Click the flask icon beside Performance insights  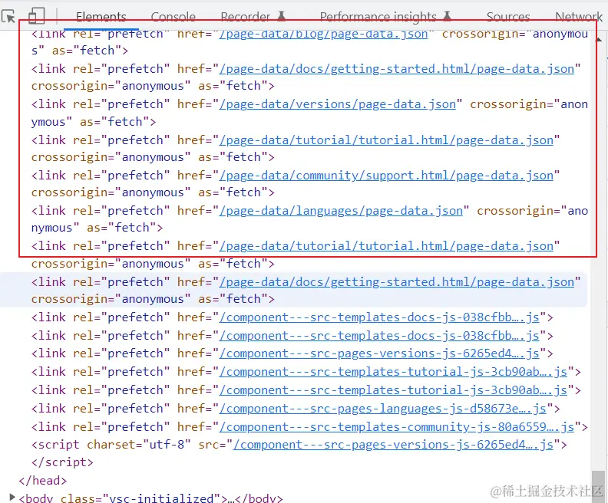(x=447, y=16)
